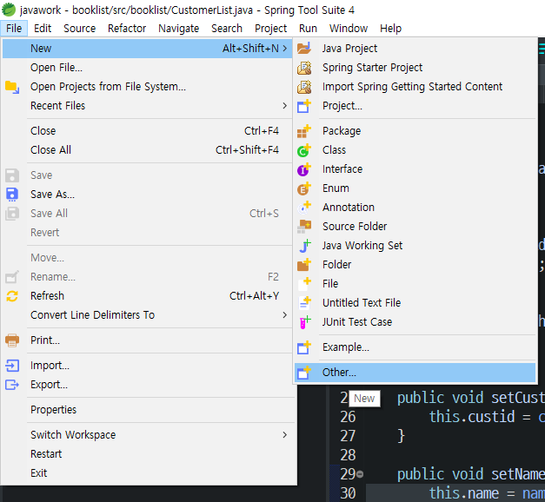Select Save As... menu entry
The width and height of the screenshot is (545, 502).
pos(147,195)
